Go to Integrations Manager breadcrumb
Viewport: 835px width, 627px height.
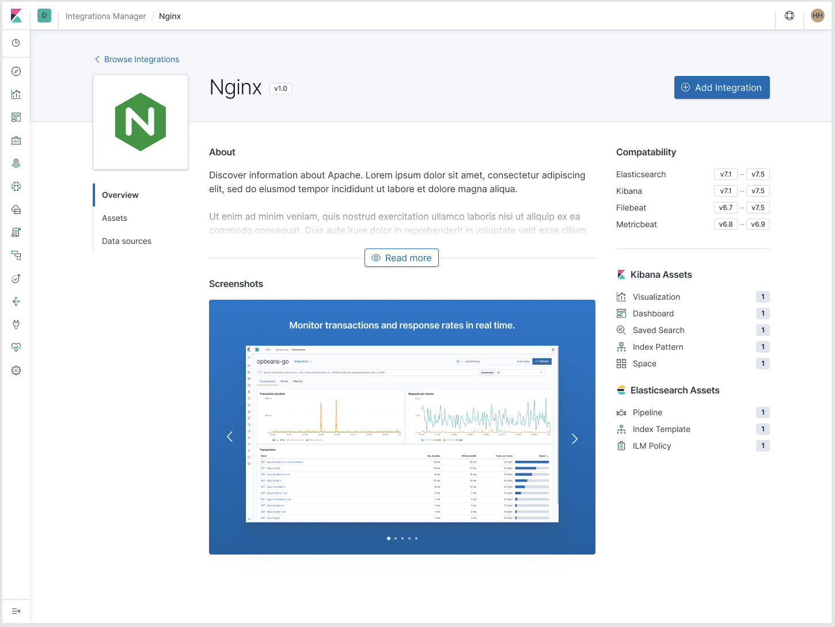click(x=106, y=16)
